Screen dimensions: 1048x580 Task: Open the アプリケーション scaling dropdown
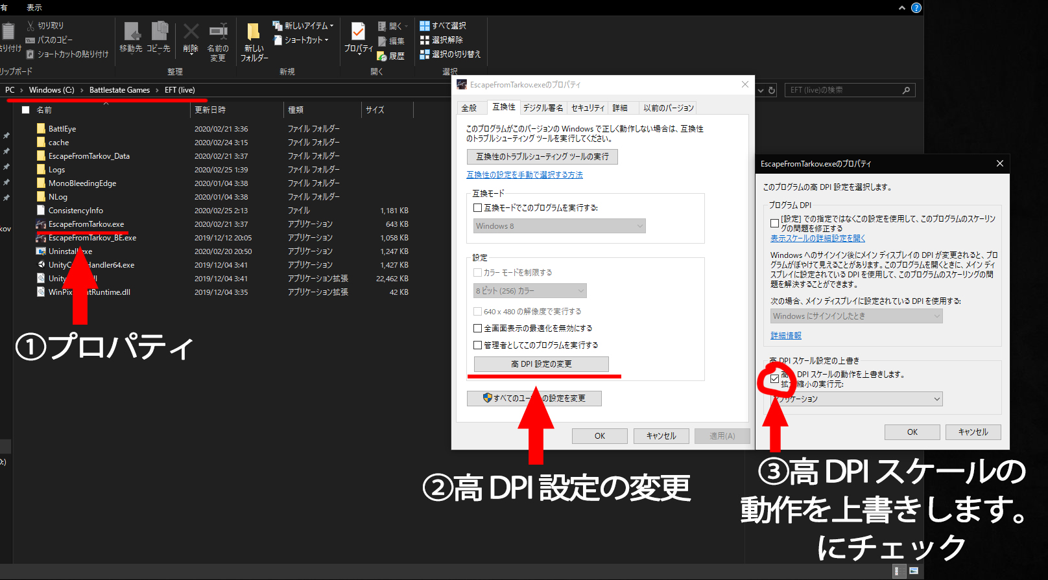(x=857, y=399)
